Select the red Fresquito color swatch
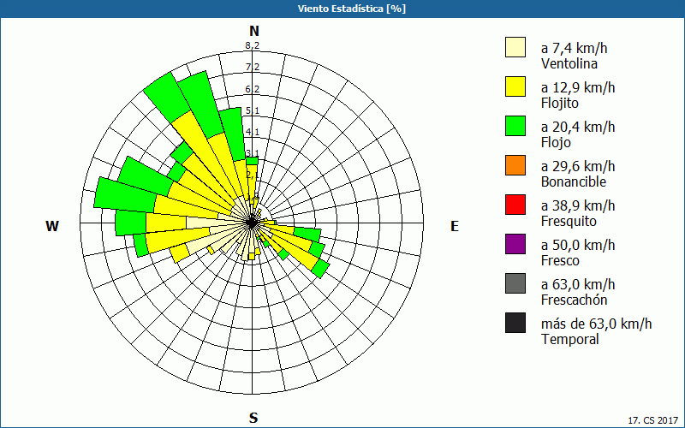Image resolution: width=685 pixels, height=428 pixels. pyautogui.click(x=515, y=205)
